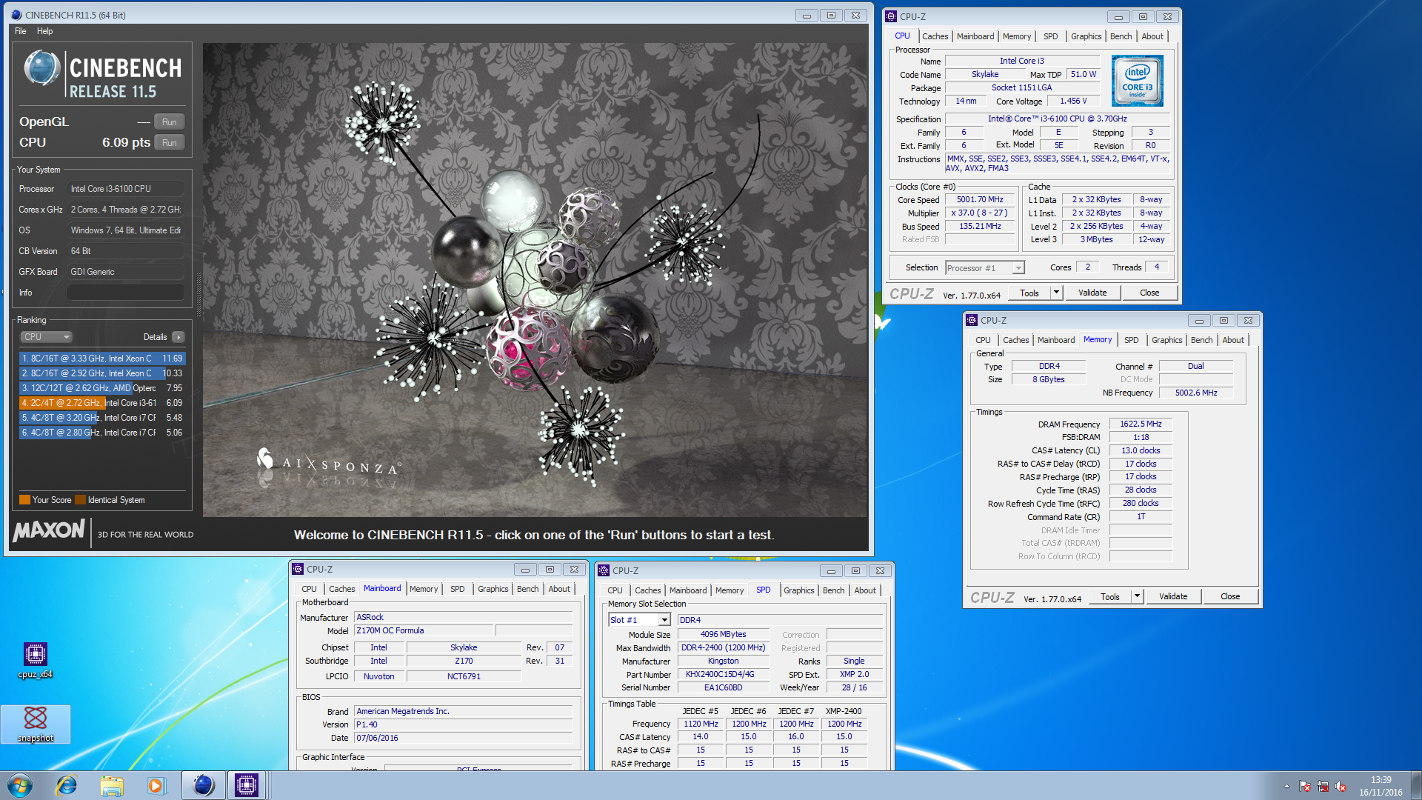Viewport: 1422px width, 800px height.
Task: Switch to the CPU-Z taskbar icon
Action: click(246, 785)
